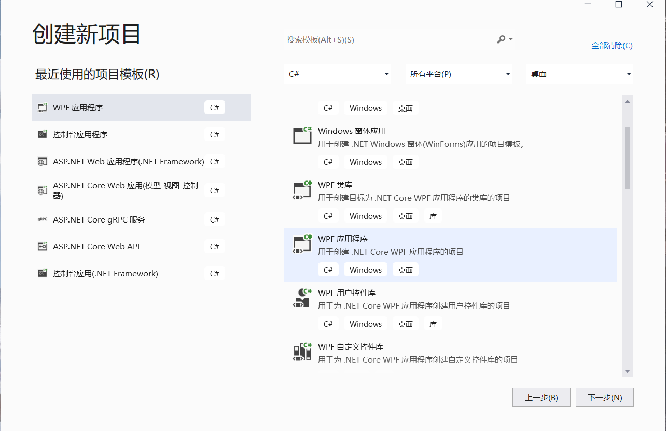Open the search box history dropdown arrow

point(510,39)
